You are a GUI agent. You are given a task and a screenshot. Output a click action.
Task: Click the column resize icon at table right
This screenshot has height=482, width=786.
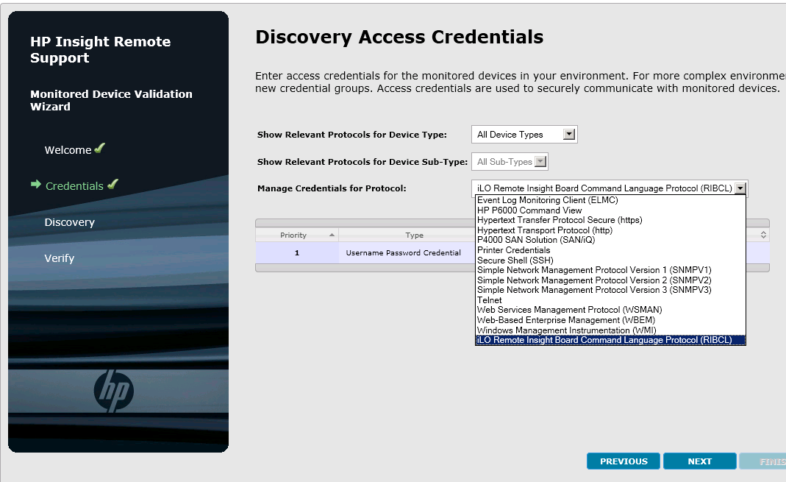coord(763,235)
